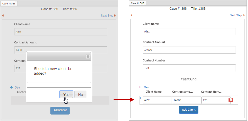The width and height of the screenshot is (248, 121).
Task: Click the grid row cell containing Alex
Action: coord(157,100)
